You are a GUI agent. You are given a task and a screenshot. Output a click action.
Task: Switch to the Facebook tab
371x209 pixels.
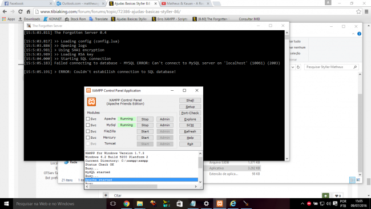[28, 3]
